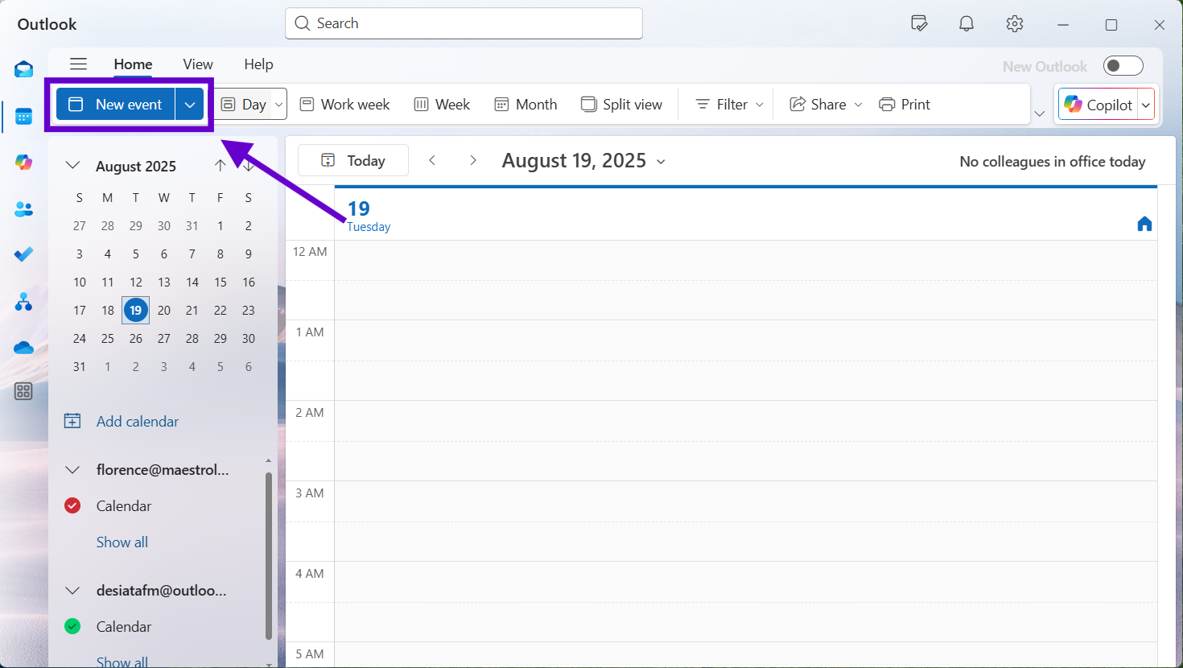The width and height of the screenshot is (1183, 668).
Task: Click the New event button
Action: (x=116, y=104)
